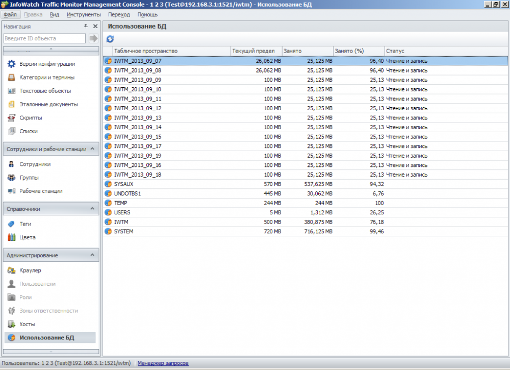Open the Помощь menu

(x=147, y=15)
